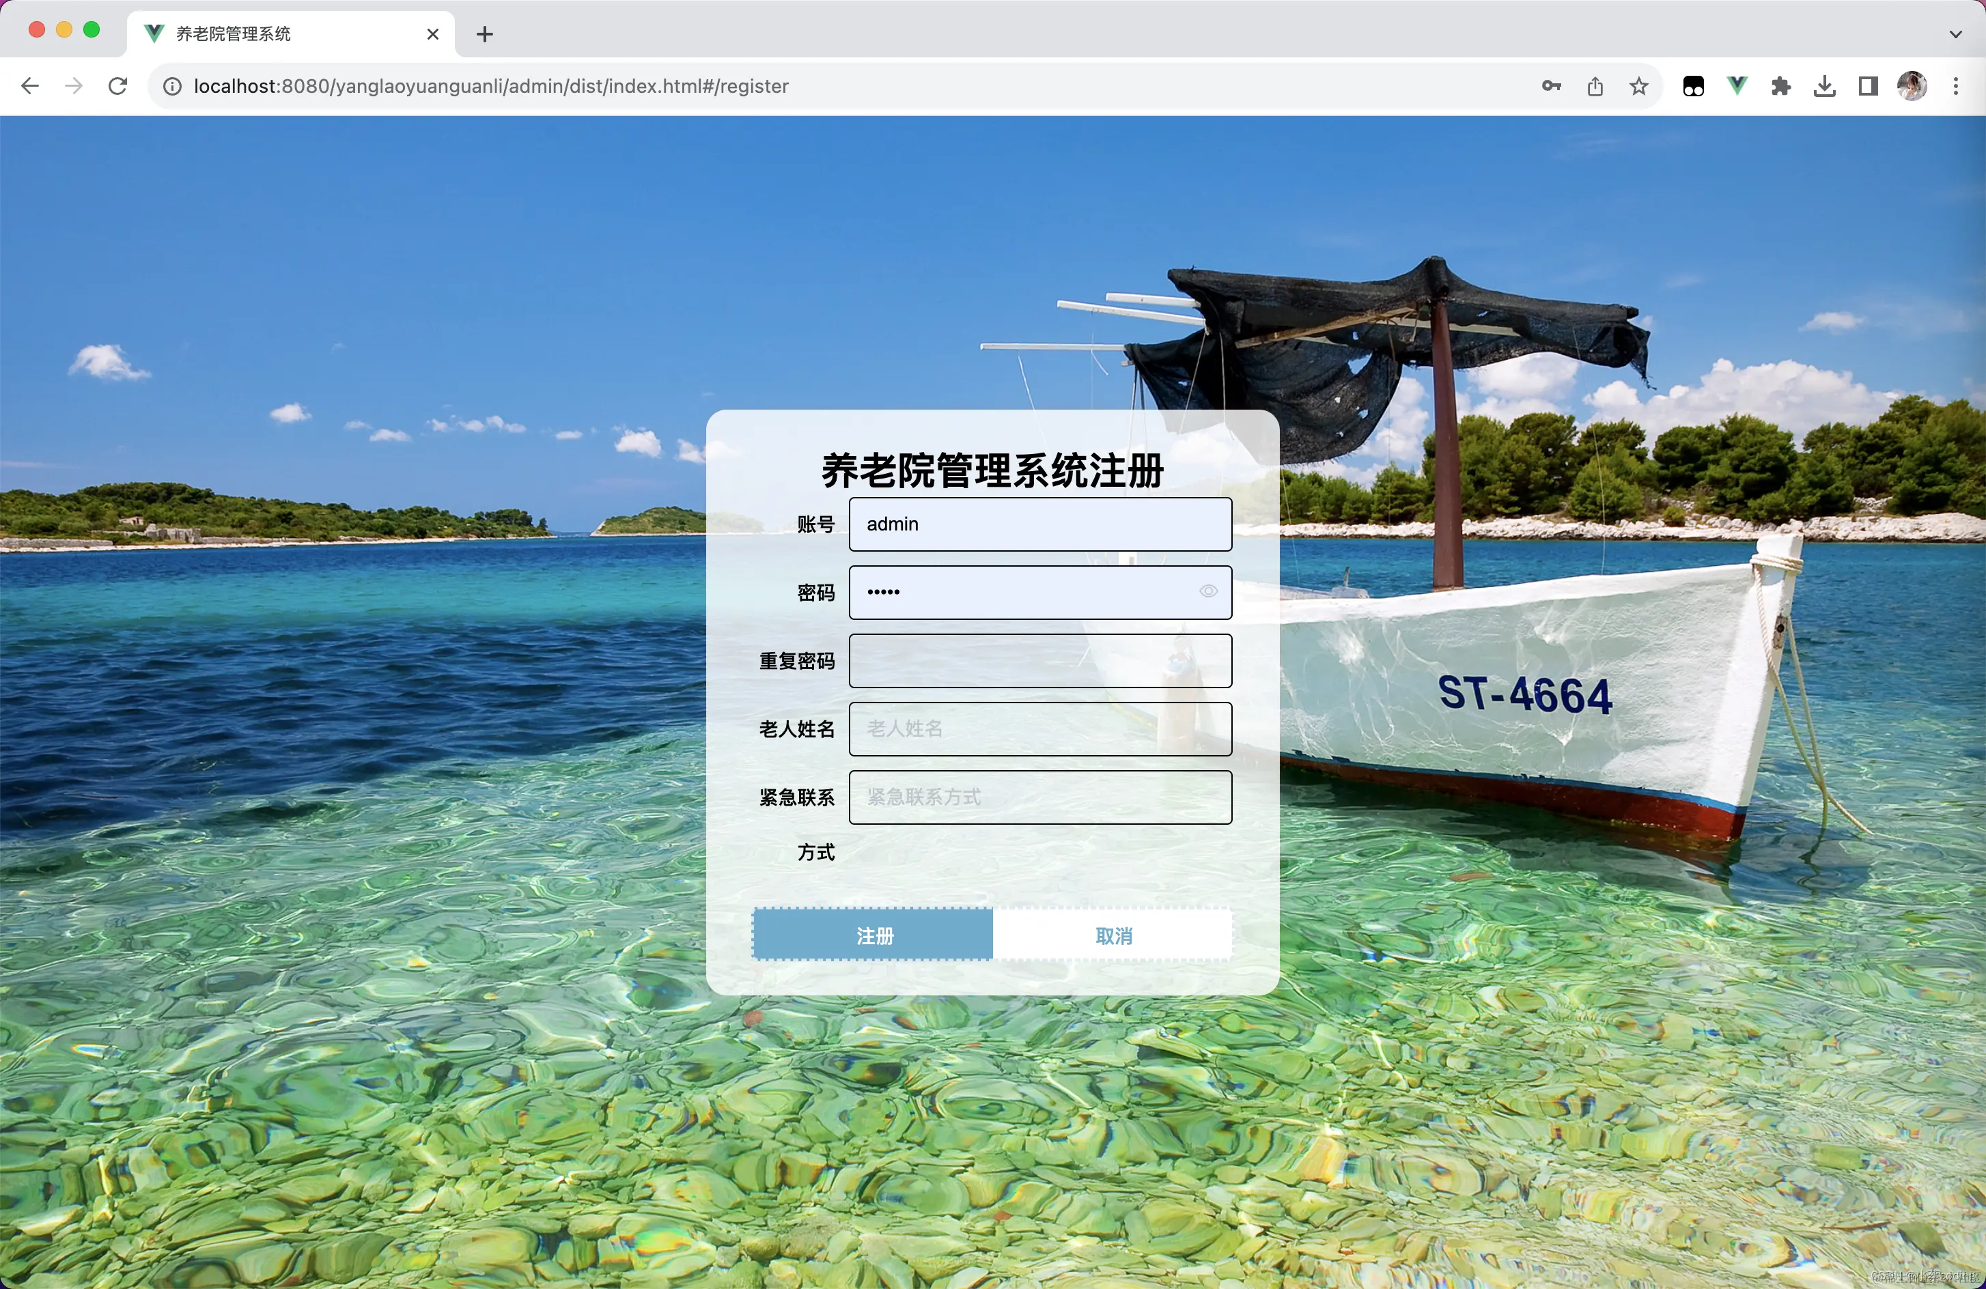Bookmark this page with the star
Image resolution: width=1986 pixels, height=1289 pixels.
tap(1638, 86)
